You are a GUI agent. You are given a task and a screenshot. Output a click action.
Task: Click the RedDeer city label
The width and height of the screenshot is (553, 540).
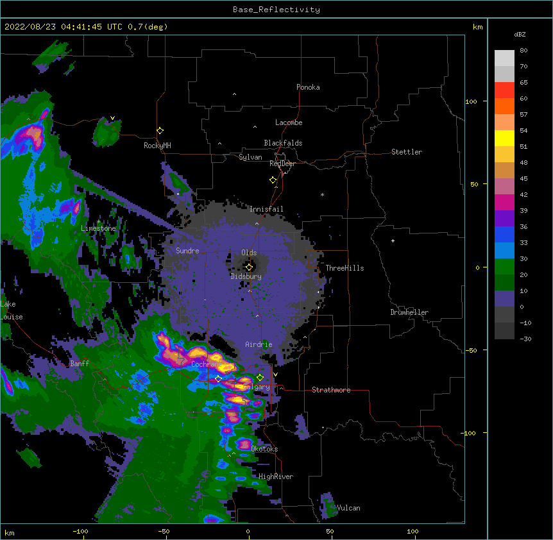point(282,164)
